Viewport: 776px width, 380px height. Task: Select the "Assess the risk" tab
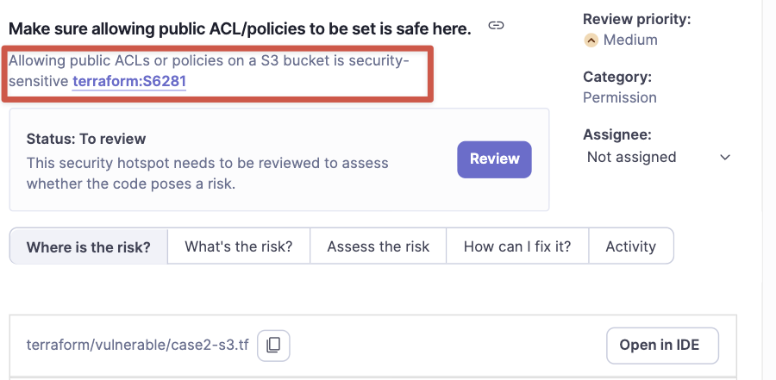(378, 246)
